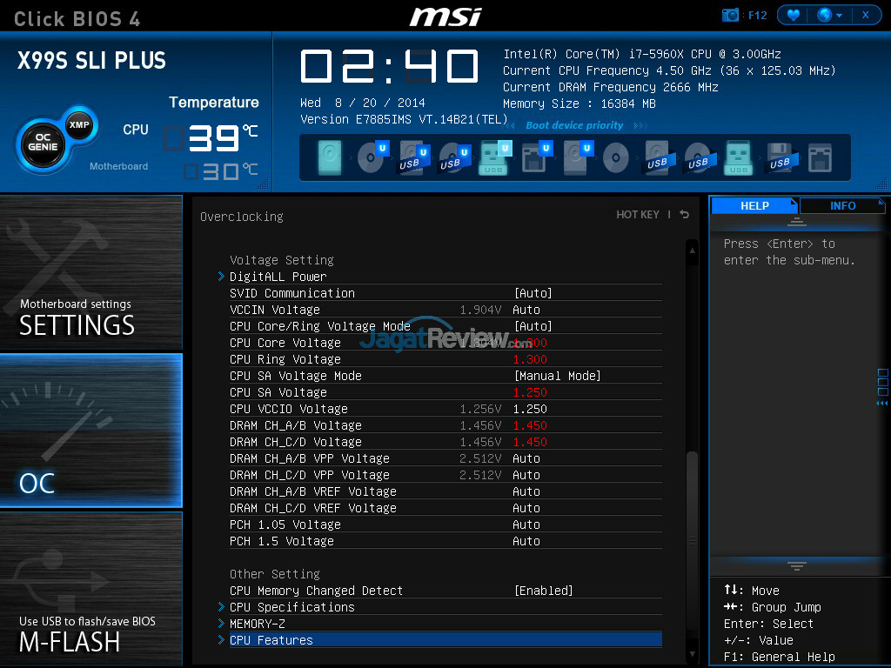Open the M-FLASH BIOS flash section
The height and width of the screenshot is (668, 891).
pyautogui.click(x=90, y=589)
